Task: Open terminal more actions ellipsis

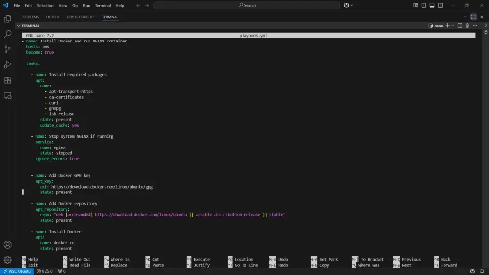Action: 475,26
